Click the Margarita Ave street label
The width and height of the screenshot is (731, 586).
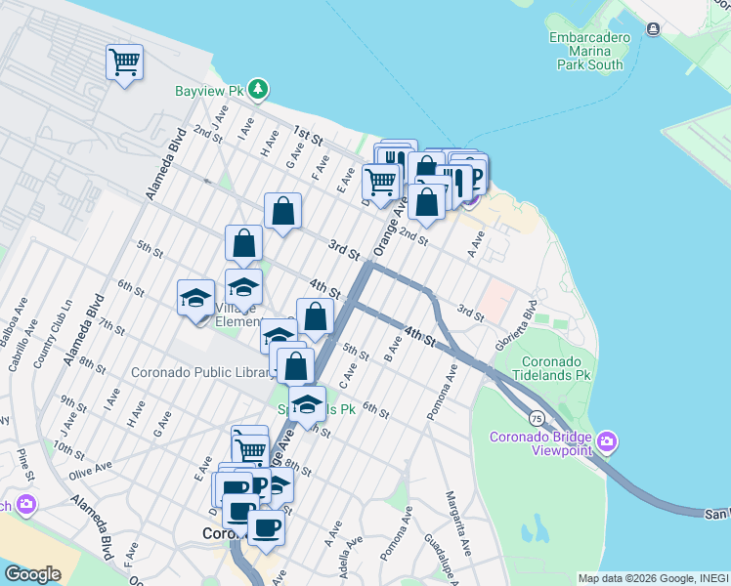[458, 523]
